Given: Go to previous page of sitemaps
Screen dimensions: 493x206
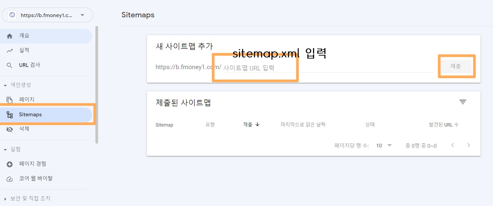Looking at the screenshot, I should pos(453,145).
